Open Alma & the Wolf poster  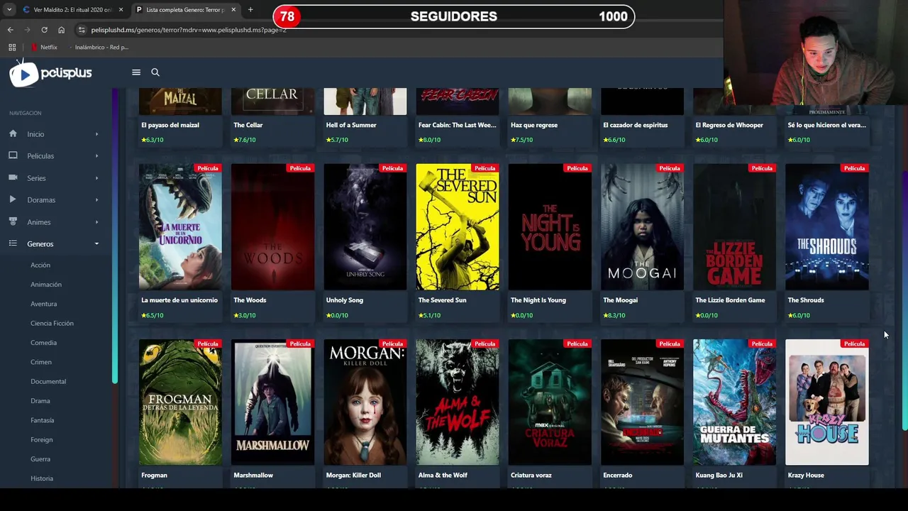click(x=458, y=402)
